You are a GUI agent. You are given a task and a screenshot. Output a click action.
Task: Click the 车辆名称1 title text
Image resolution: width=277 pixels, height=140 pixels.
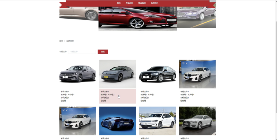coord(65,91)
